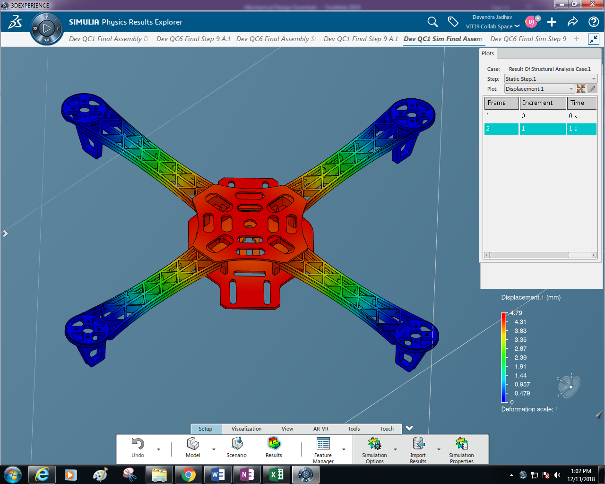Image resolution: width=605 pixels, height=484 pixels.
Task: Switch to the View tab
Action: 287,429
